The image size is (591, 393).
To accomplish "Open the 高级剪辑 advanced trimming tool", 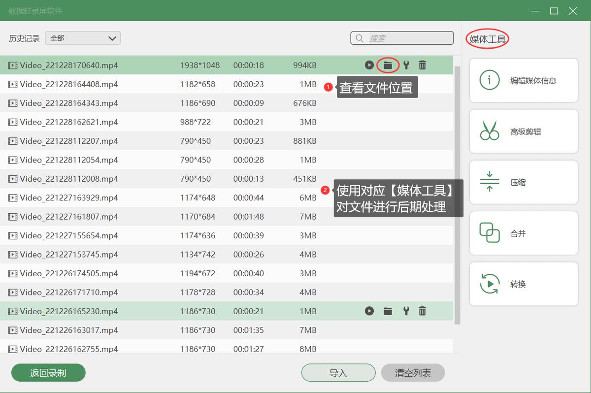I will pos(523,131).
